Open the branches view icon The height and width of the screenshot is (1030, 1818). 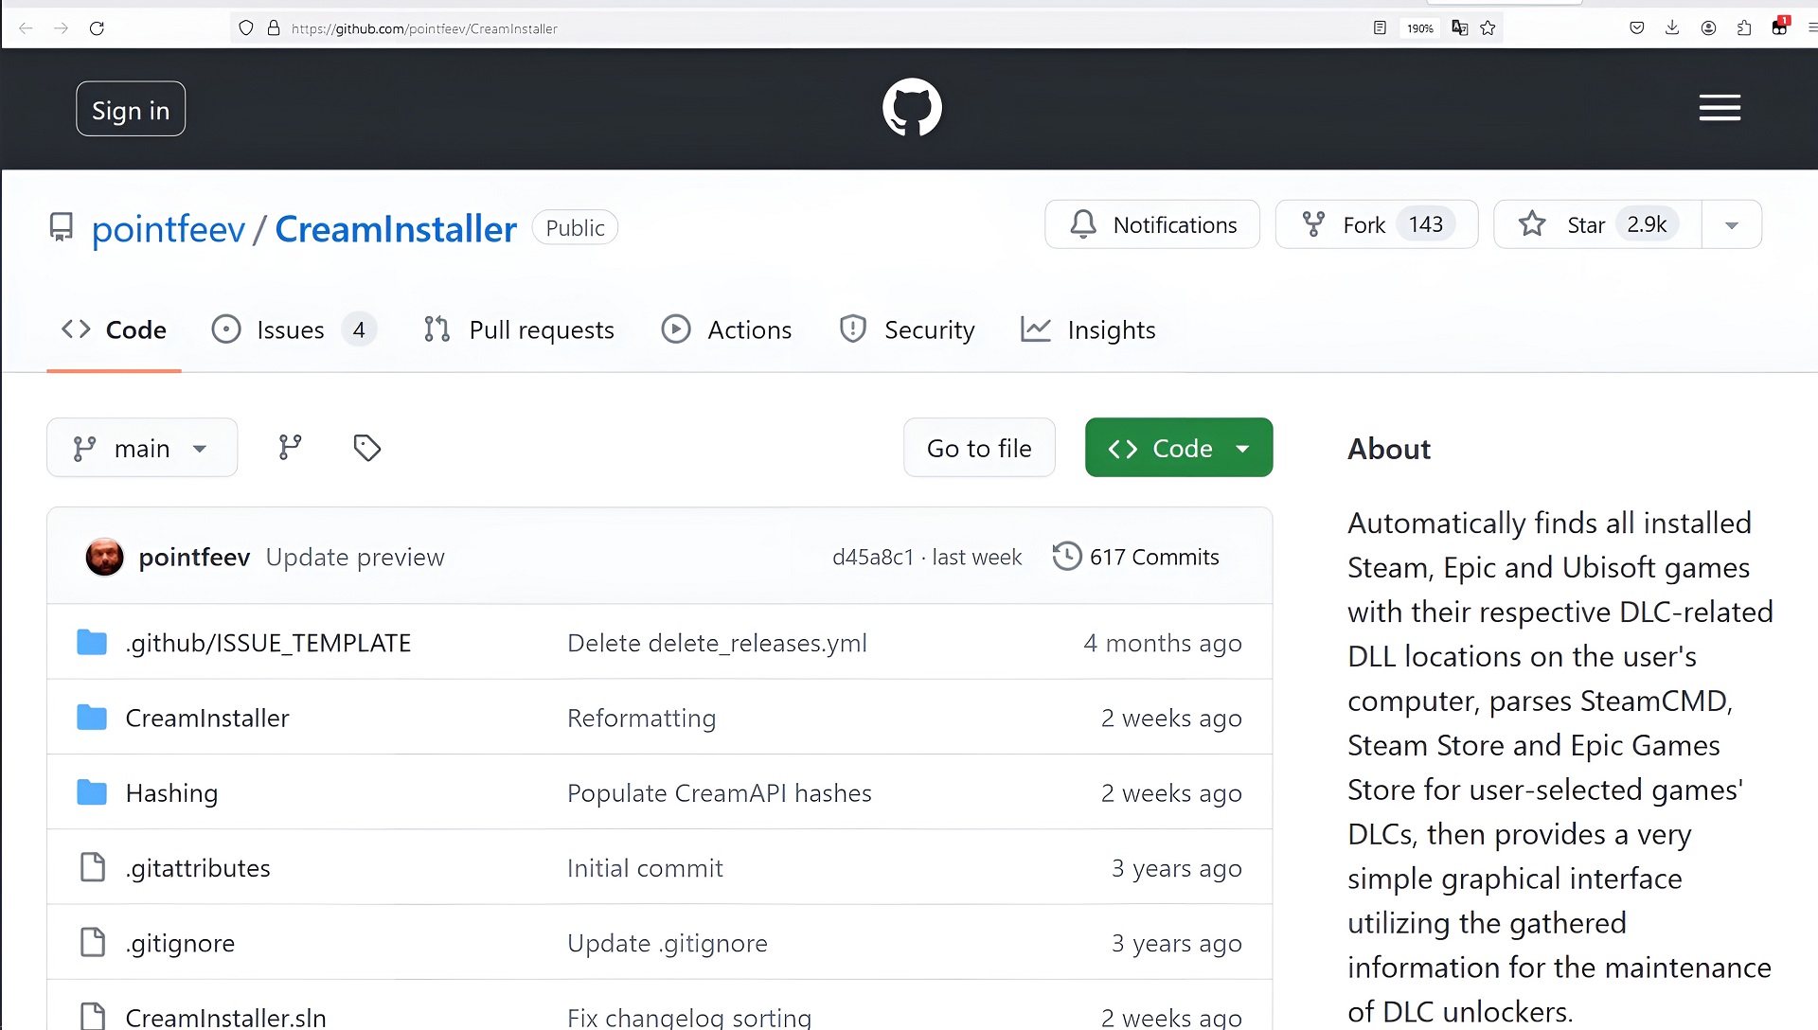point(290,448)
